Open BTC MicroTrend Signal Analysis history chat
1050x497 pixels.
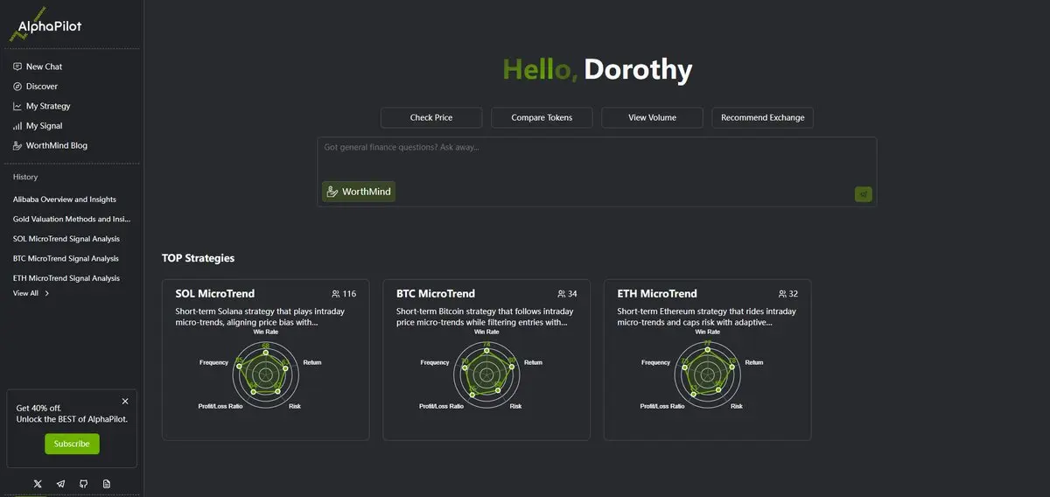tap(66, 258)
